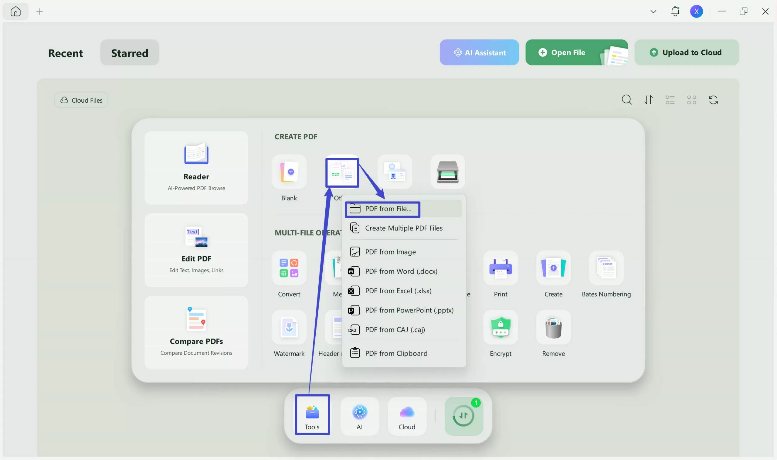Select the Blank PDF creation tile
Viewport: 777px width, 460px height.
(x=289, y=172)
